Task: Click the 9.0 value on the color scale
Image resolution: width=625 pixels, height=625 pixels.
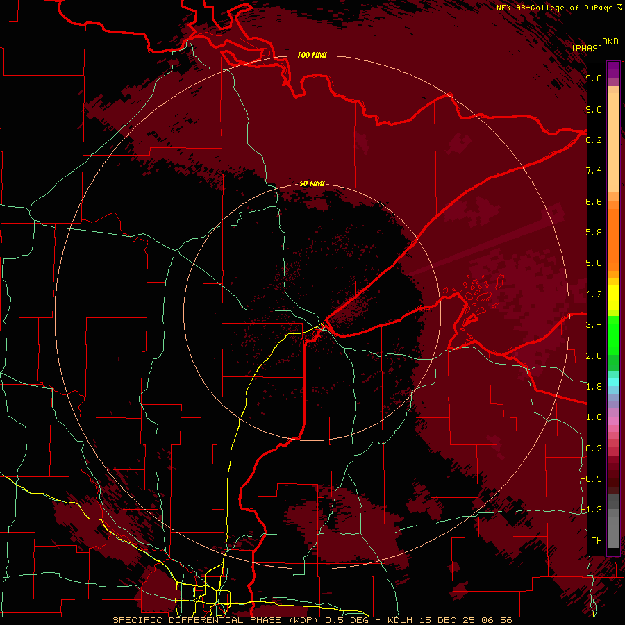Action: [x=594, y=110]
